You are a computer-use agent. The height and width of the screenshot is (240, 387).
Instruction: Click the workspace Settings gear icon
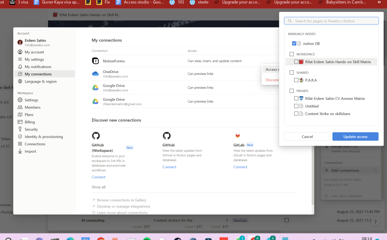click(x=20, y=100)
